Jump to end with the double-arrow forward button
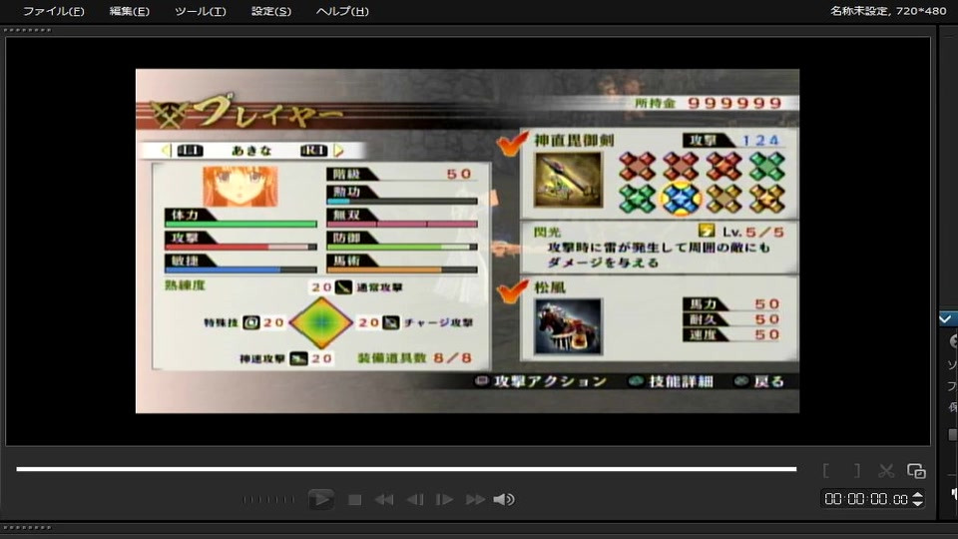The image size is (958, 539). tap(475, 500)
